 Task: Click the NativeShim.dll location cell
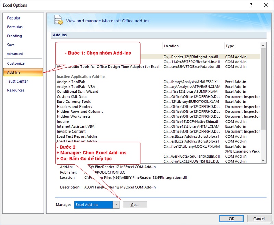point(191,122)
